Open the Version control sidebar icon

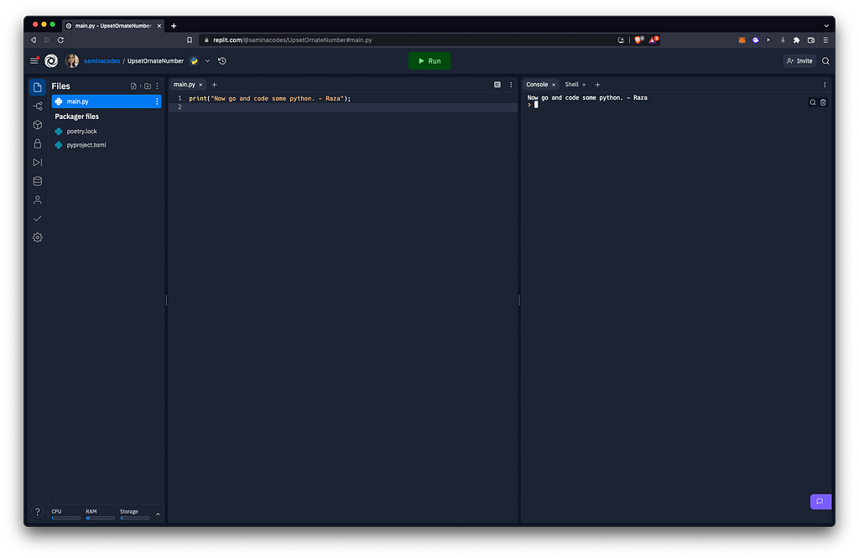pos(37,106)
